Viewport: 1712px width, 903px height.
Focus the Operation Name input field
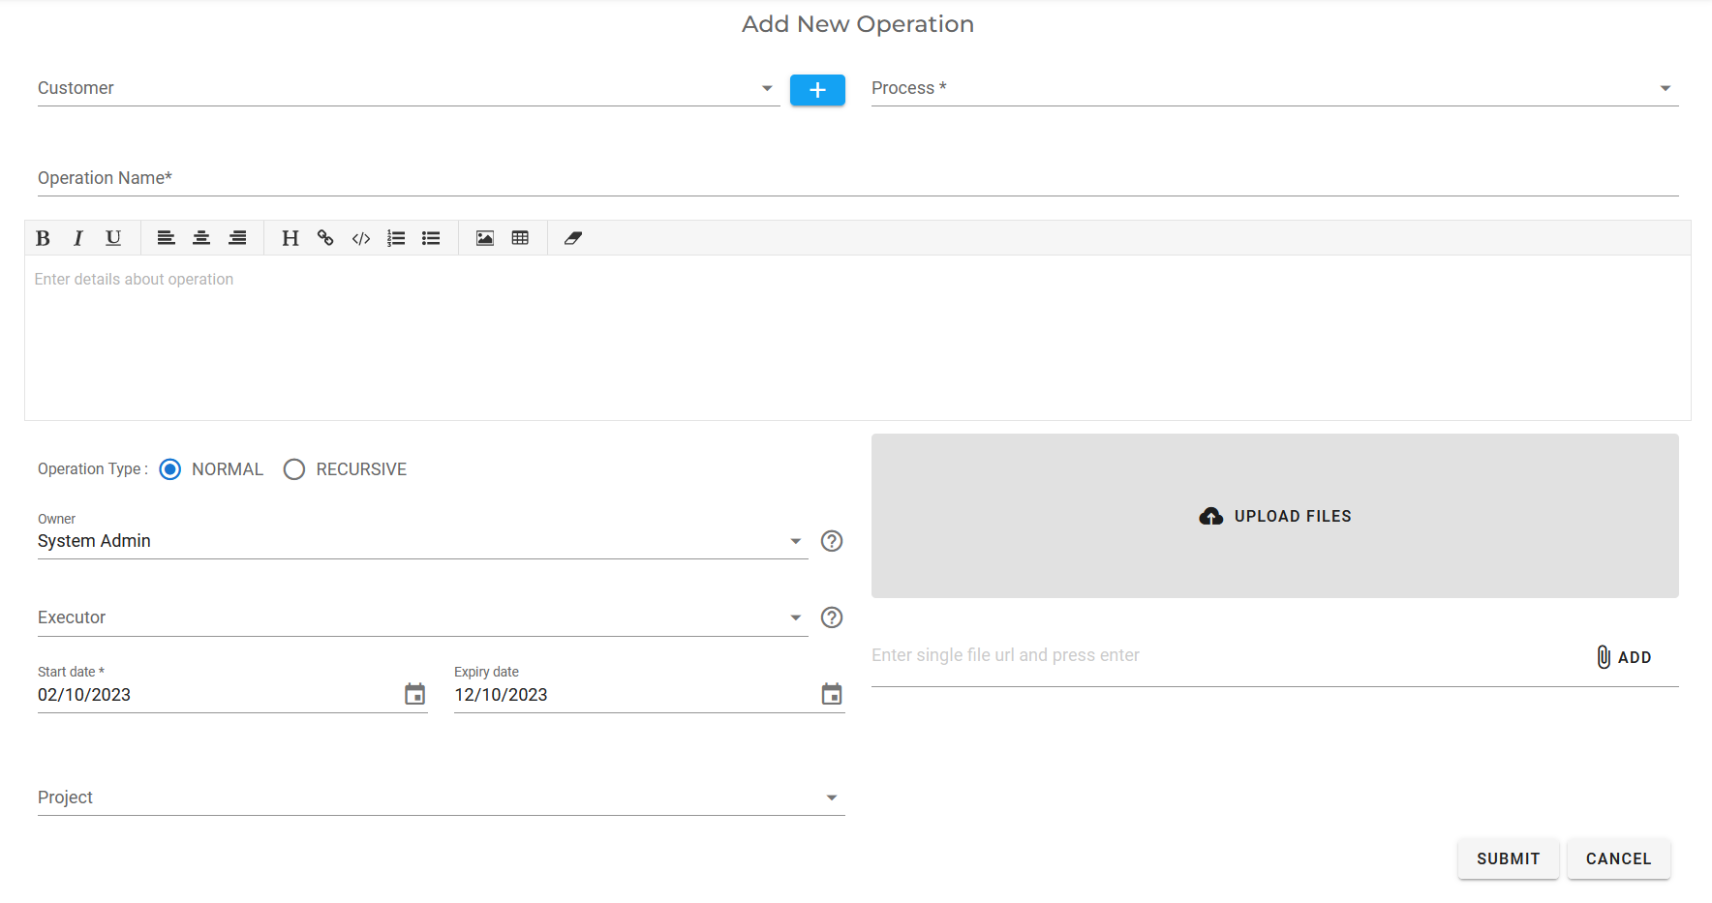(x=857, y=179)
